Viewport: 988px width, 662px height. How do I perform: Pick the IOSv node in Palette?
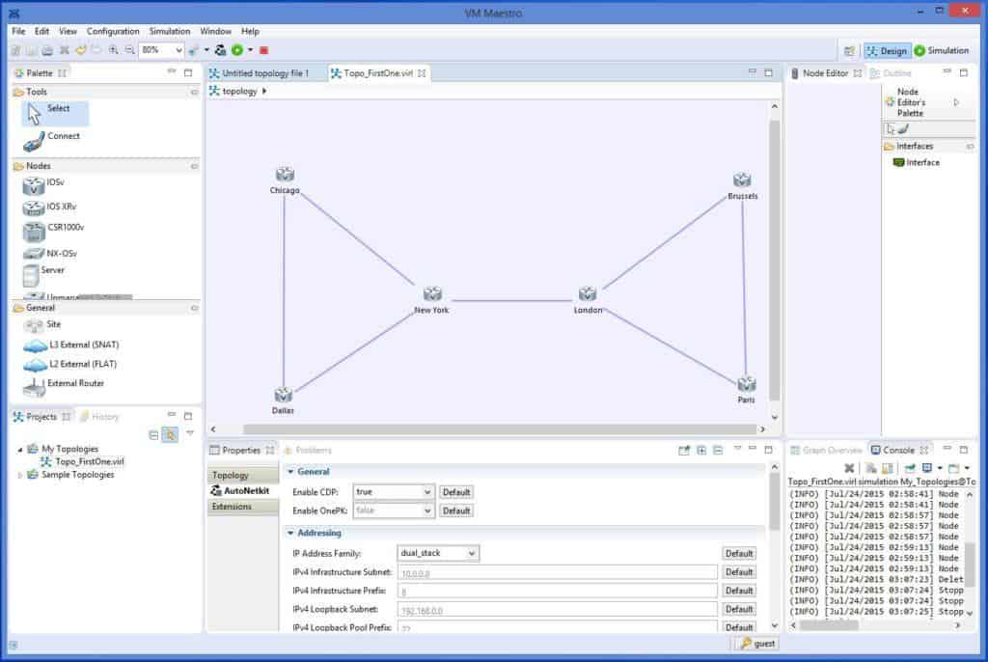(33, 185)
